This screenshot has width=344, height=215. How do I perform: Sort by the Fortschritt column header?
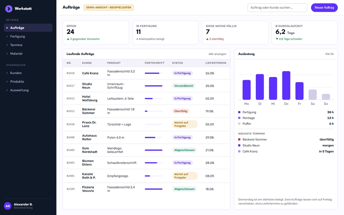(155, 63)
